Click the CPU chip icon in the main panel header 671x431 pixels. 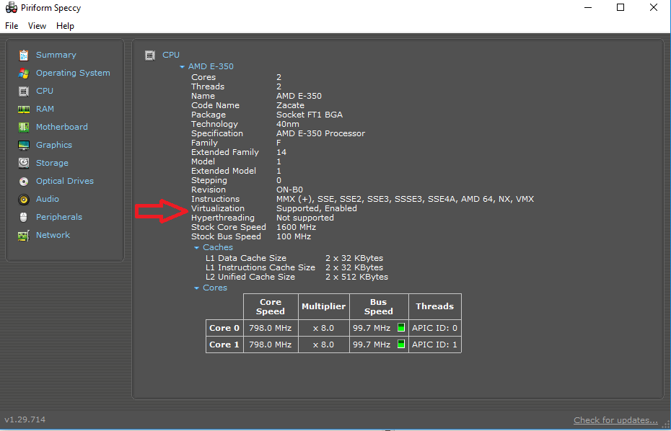point(150,55)
